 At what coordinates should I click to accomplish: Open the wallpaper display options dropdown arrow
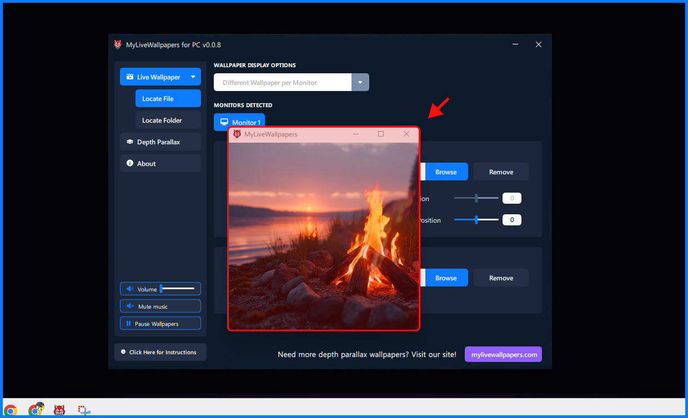pos(360,83)
